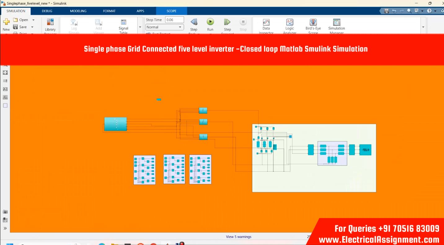The image size is (444, 245).
Task: Click the Area box tool in palette
Action: [x=5, y=106]
